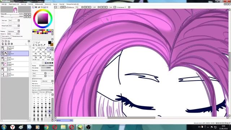Open the Окно menu
This screenshot has width=231, height=130.
tap(62, 4)
